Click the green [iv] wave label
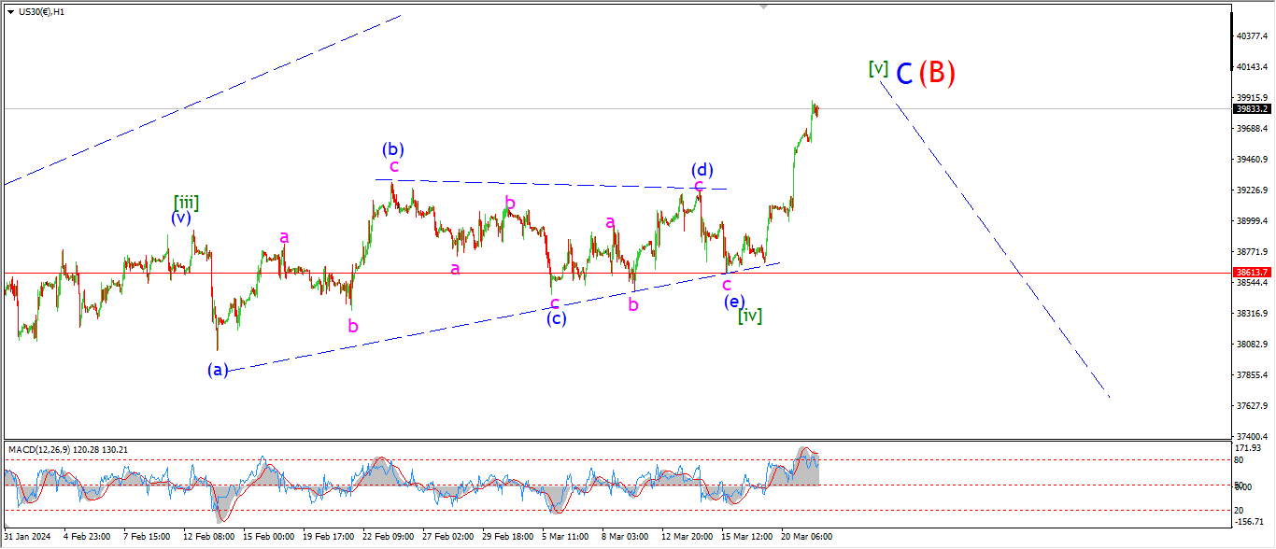 coord(749,316)
